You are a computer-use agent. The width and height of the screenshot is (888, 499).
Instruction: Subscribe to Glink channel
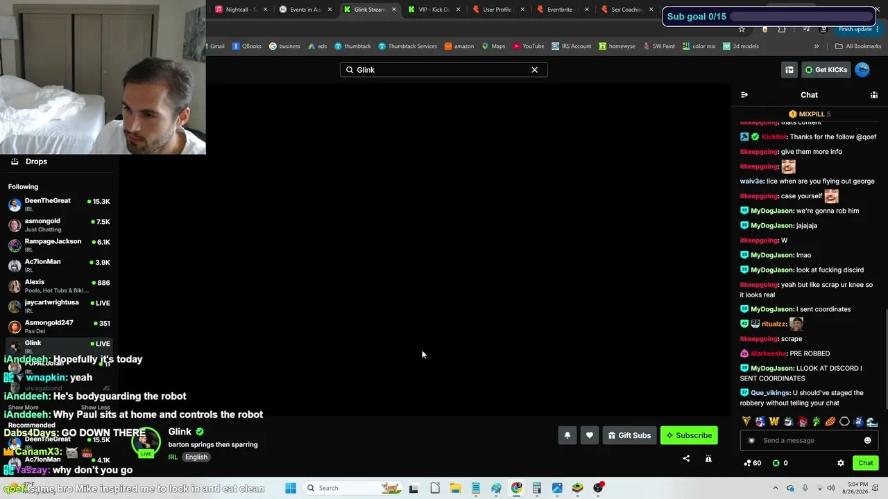coord(689,435)
